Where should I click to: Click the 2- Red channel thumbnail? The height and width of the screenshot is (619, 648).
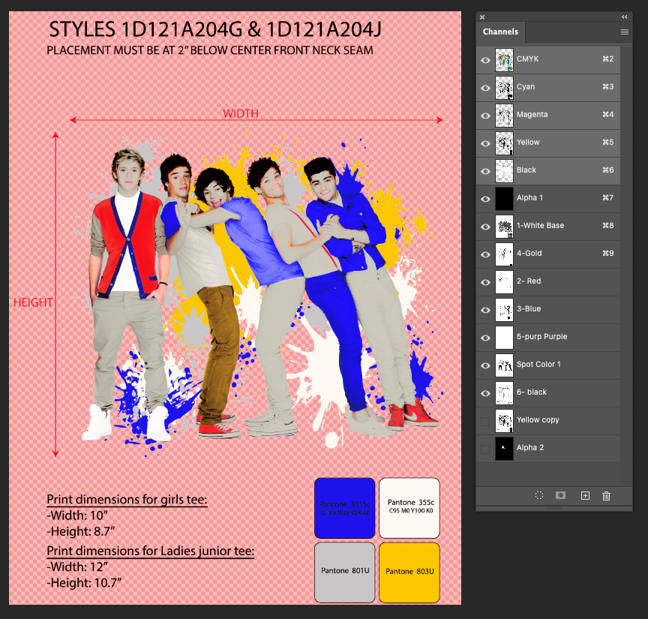point(504,282)
